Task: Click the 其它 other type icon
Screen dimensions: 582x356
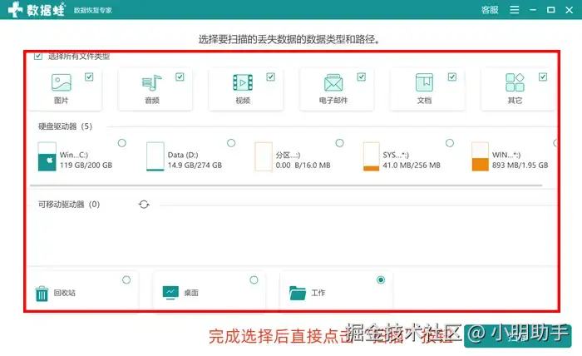Action: pos(515,82)
